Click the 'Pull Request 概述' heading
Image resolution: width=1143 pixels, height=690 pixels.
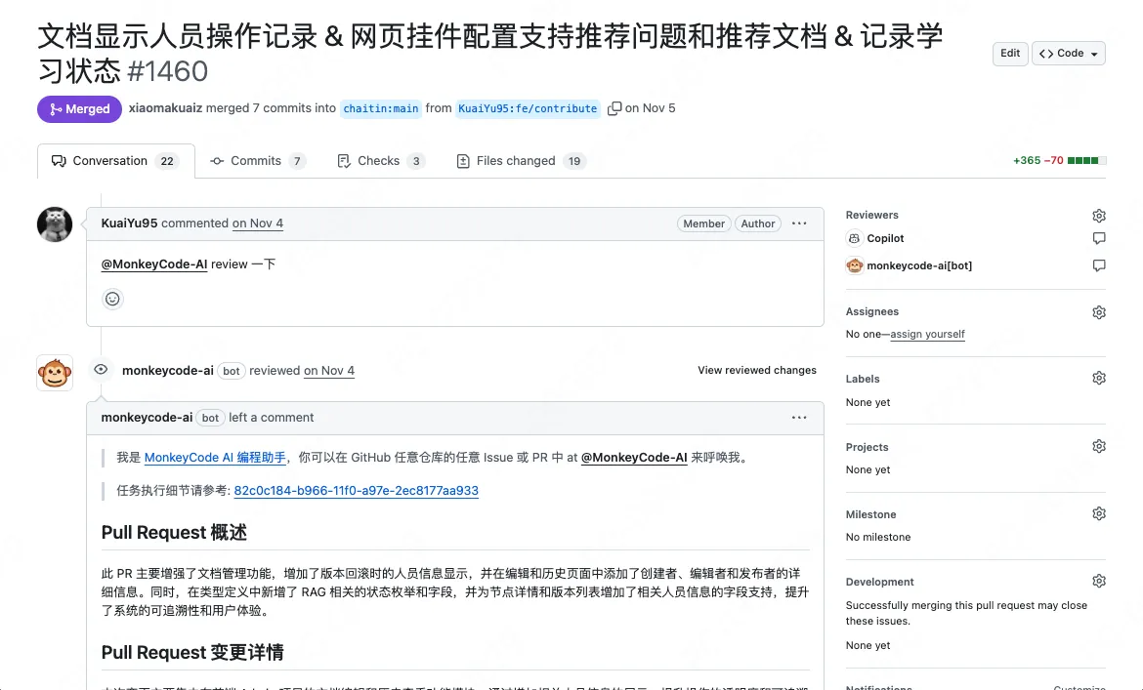pyautogui.click(x=174, y=533)
